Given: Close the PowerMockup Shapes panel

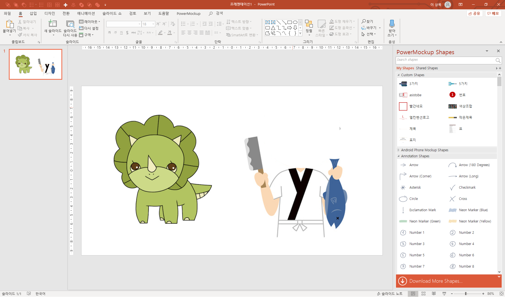Looking at the screenshot, I should (498, 51).
